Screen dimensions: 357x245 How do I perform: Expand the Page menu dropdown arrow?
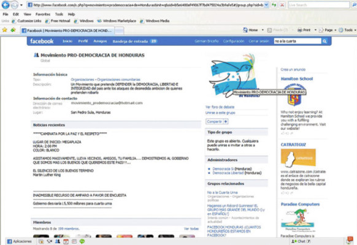tap(336, 30)
